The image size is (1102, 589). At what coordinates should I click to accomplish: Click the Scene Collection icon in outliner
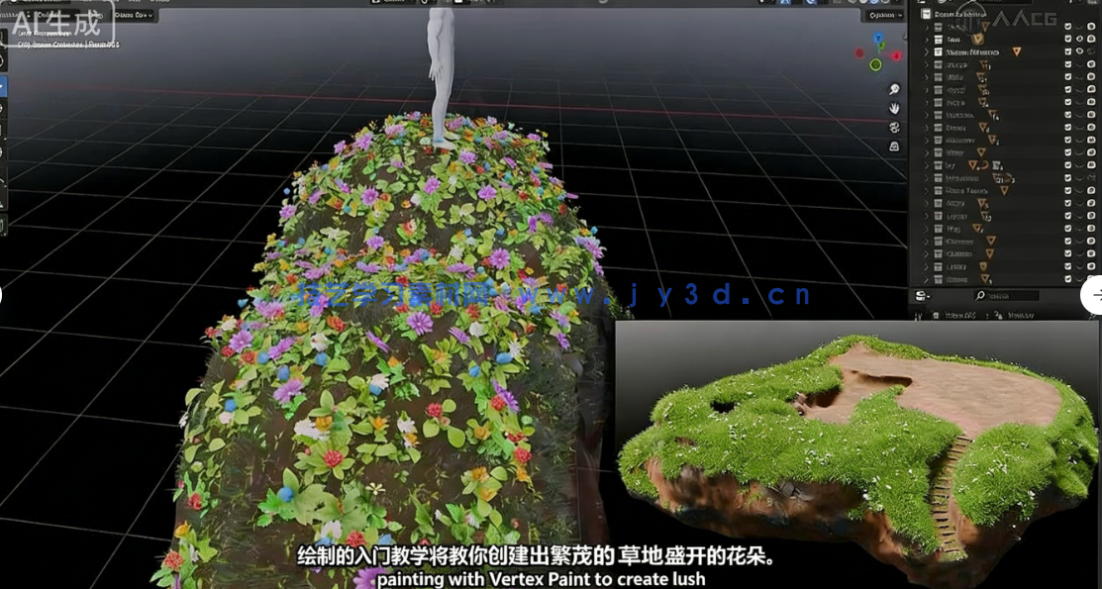coord(924,12)
